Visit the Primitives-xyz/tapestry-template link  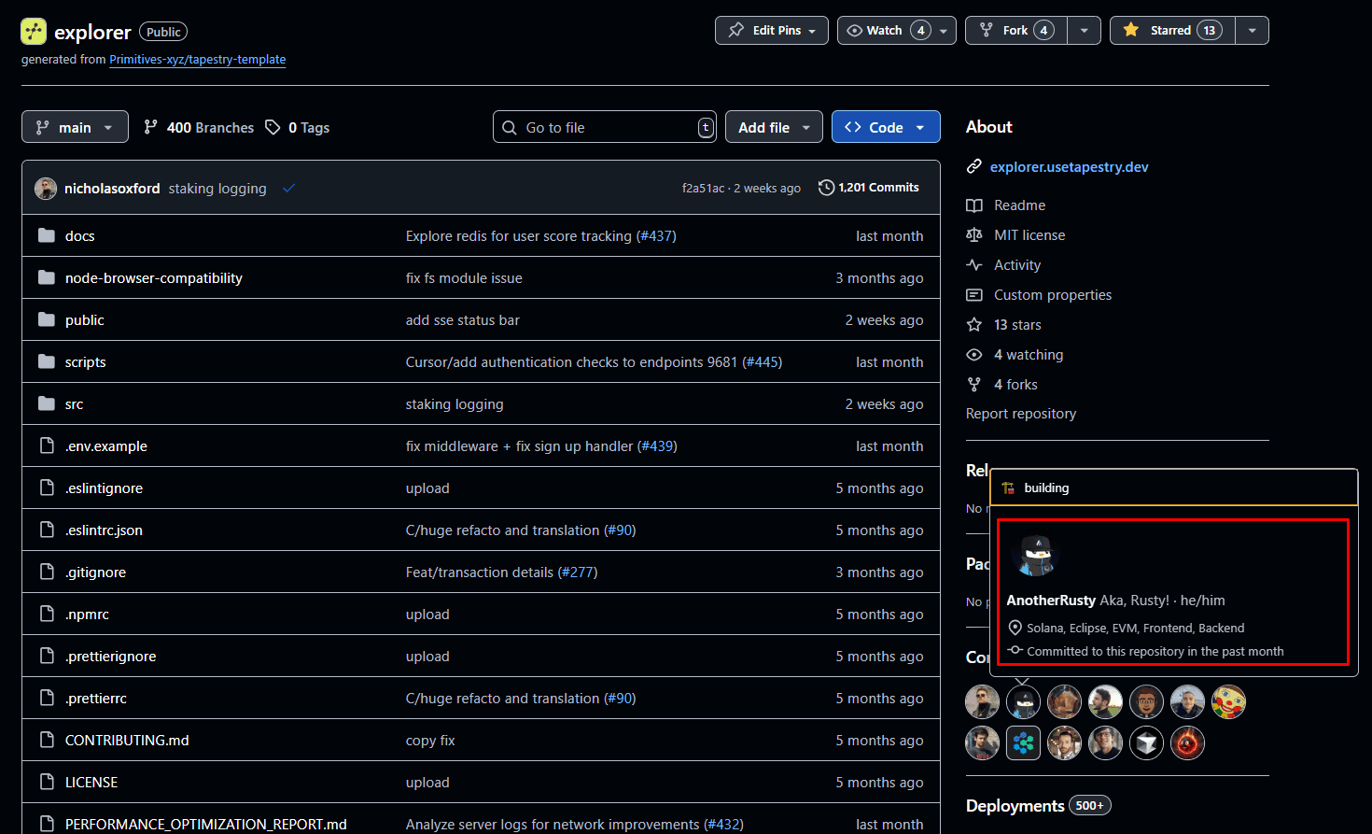tap(198, 59)
